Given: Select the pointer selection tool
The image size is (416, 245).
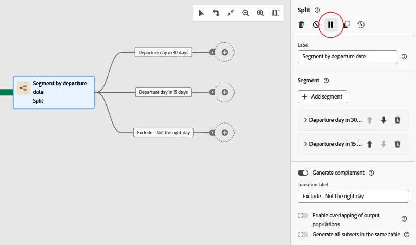Looking at the screenshot, I should pyautogui.click(x=201, y=13).
